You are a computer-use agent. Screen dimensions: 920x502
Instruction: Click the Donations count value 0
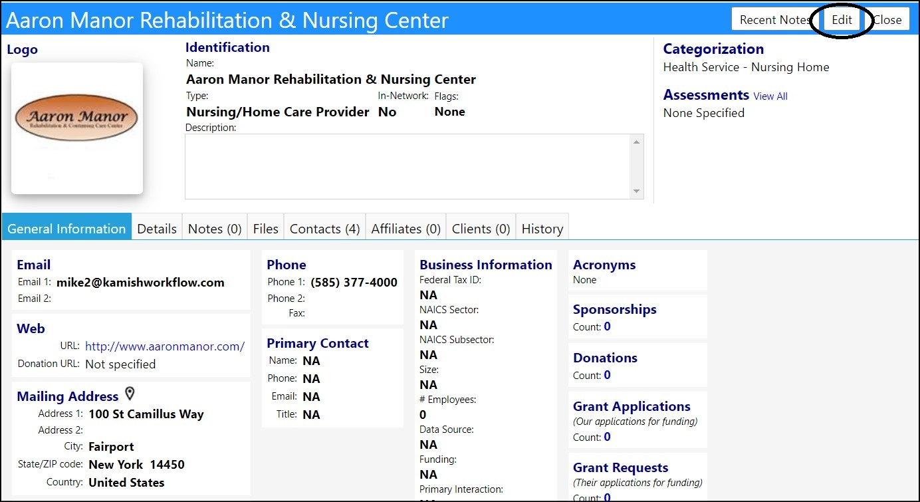(x=608, y=375)
